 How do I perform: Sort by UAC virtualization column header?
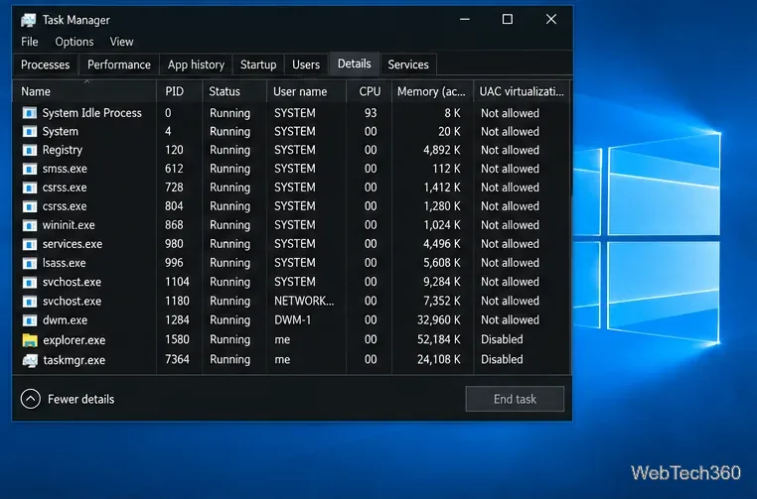(522, 91)
